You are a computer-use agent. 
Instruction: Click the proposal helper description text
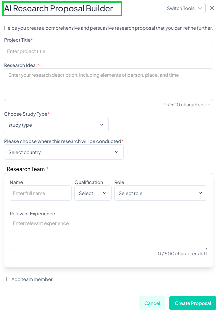108,28
